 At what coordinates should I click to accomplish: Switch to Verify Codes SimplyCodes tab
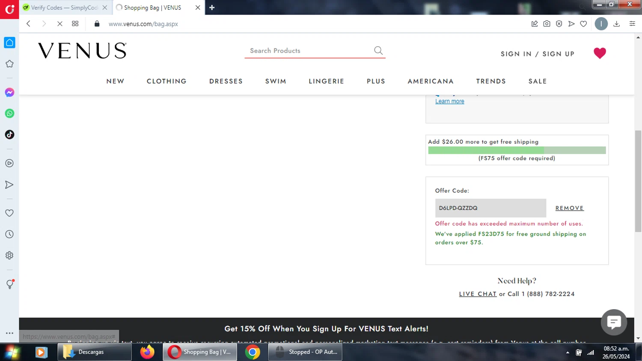click(x=64, y=8)
